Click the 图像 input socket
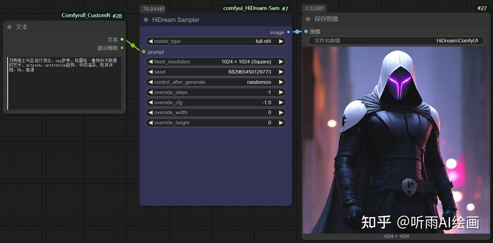This screenshot has width=493, height=243. [306, 31]
